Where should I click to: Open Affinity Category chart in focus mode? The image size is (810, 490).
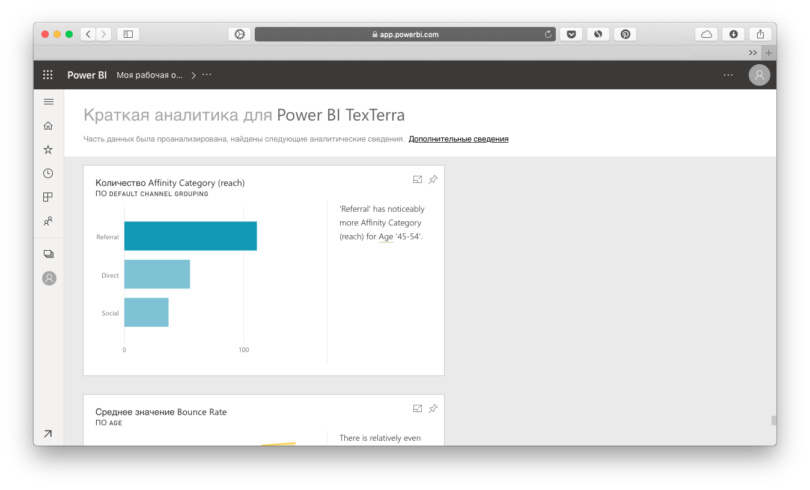[x=418, y=179]
